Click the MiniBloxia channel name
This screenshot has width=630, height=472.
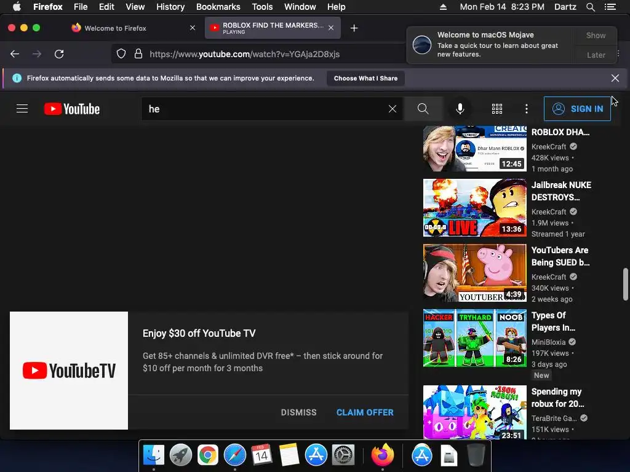click(x=548, y=342)
